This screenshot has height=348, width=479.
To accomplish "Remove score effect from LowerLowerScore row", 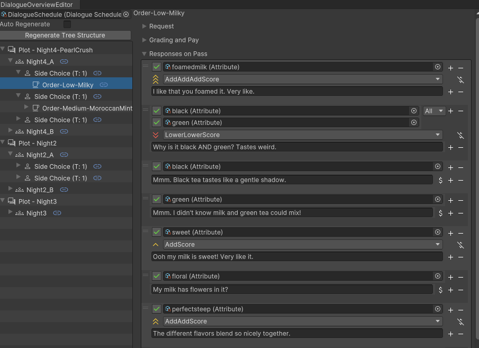I will [x=460, y=135].
